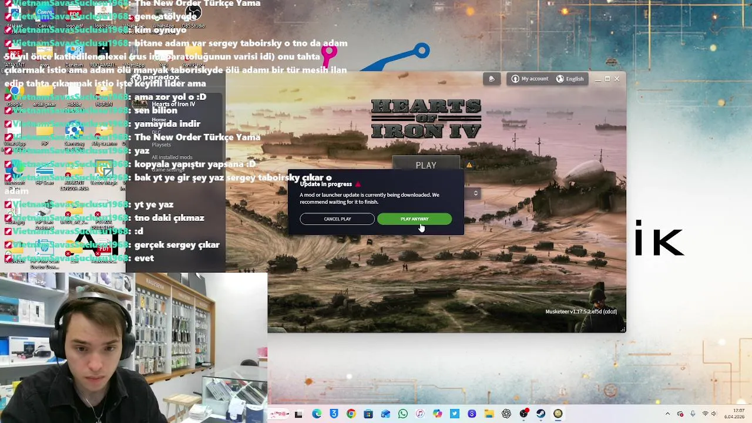
Task: Click the Musketeer version text
Action: coord(581,312)
